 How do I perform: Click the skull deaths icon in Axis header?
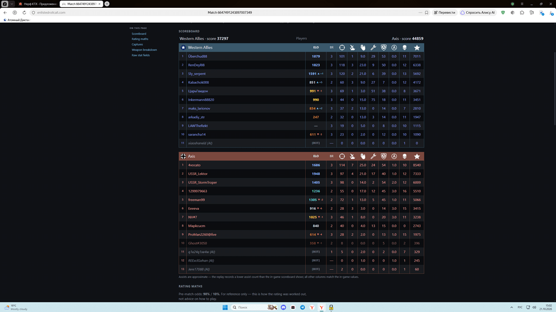coord(404,156)
